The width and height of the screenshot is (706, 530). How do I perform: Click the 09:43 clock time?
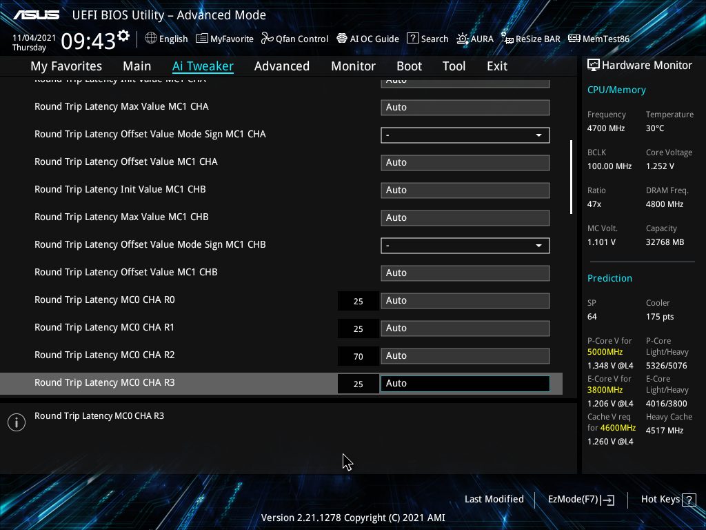[x=88, y=41]
